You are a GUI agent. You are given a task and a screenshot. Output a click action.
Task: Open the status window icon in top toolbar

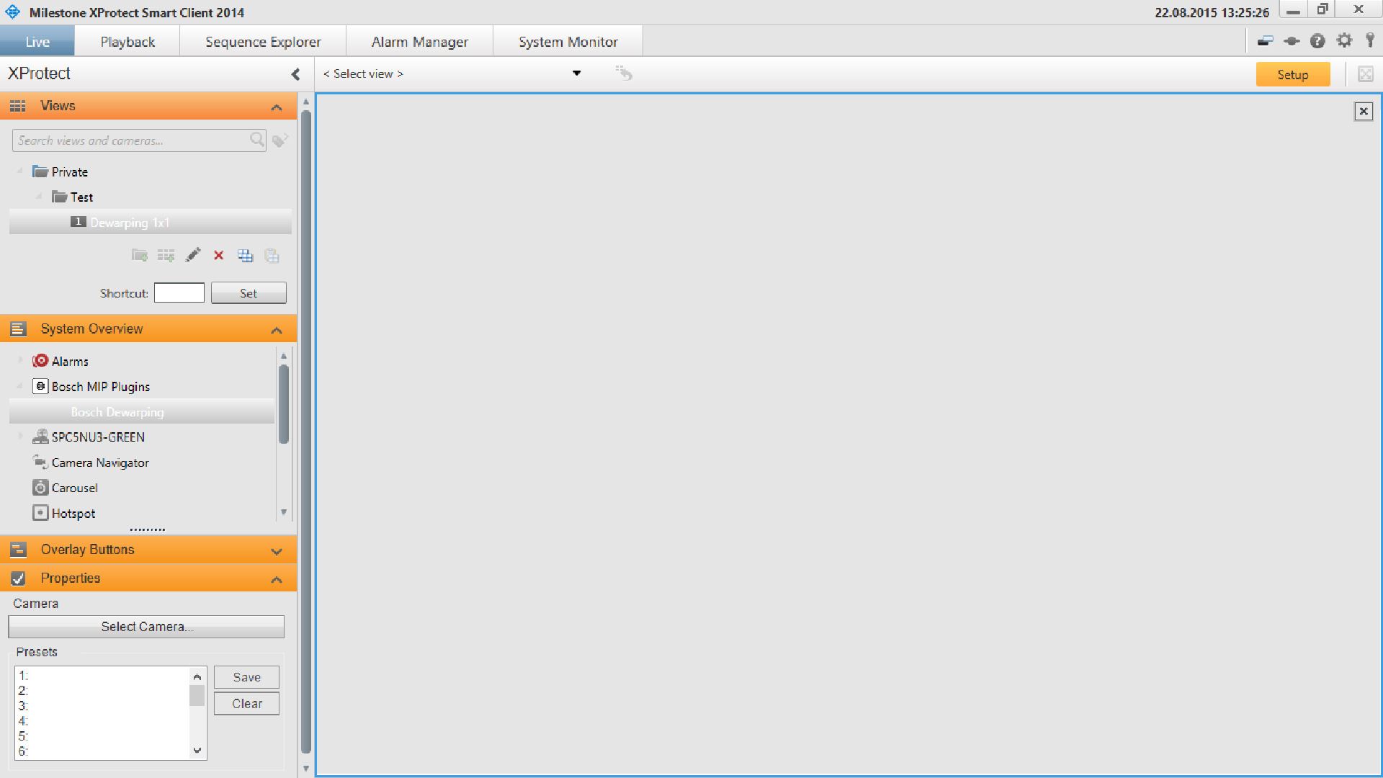(1265, 41)
